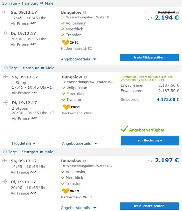
Task: Expand Flugdetails in second offer
Action: (x=24, y=143)
